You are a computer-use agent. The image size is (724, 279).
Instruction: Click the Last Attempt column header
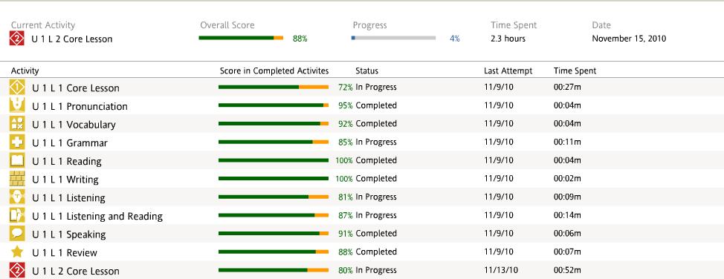coord(508,71)
